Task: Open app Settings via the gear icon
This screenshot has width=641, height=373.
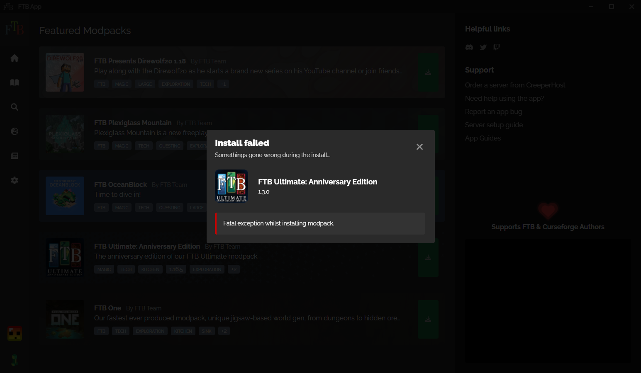Action: pyautogui.click(x=15, y=180)
